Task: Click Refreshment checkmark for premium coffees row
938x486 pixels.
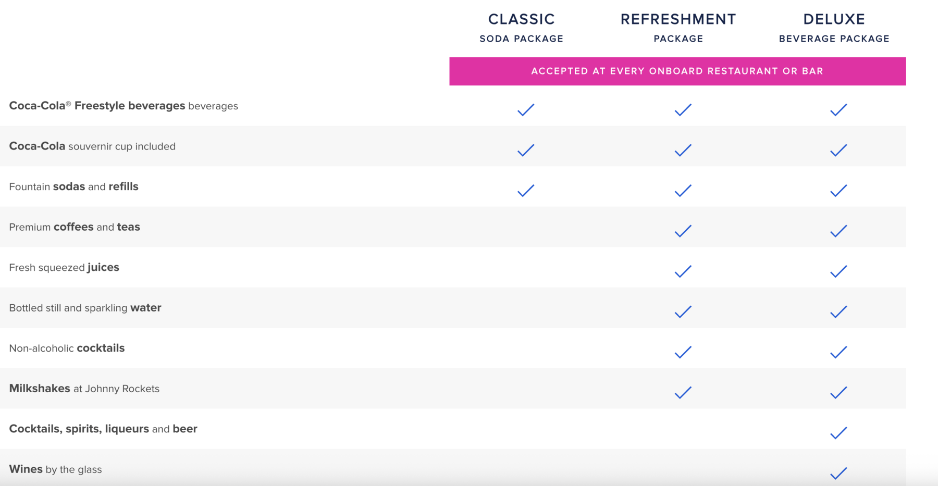Action: click(683, 231)
